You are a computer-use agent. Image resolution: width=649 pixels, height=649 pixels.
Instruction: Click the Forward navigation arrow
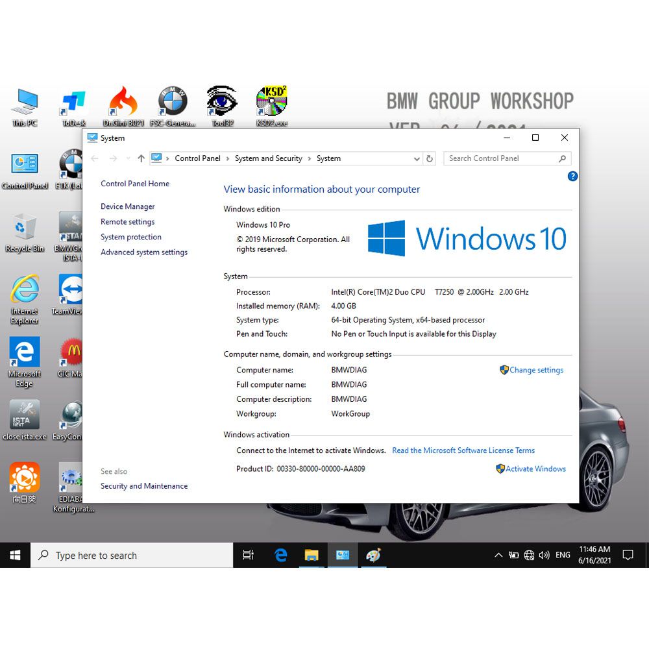113,158
